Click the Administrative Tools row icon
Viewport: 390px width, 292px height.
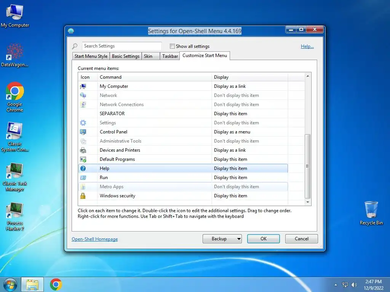[x=83, y=141]
